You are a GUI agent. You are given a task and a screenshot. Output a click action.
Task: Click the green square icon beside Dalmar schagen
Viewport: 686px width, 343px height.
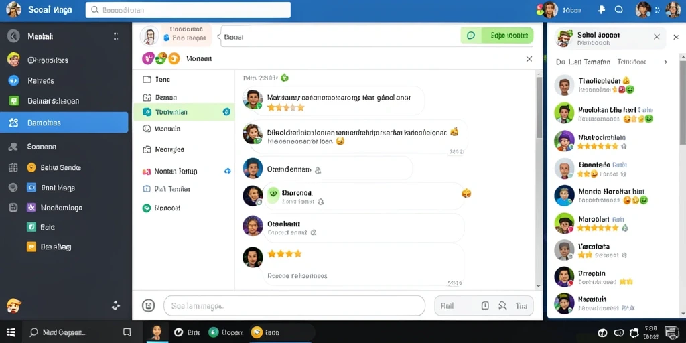pos(14,100)
